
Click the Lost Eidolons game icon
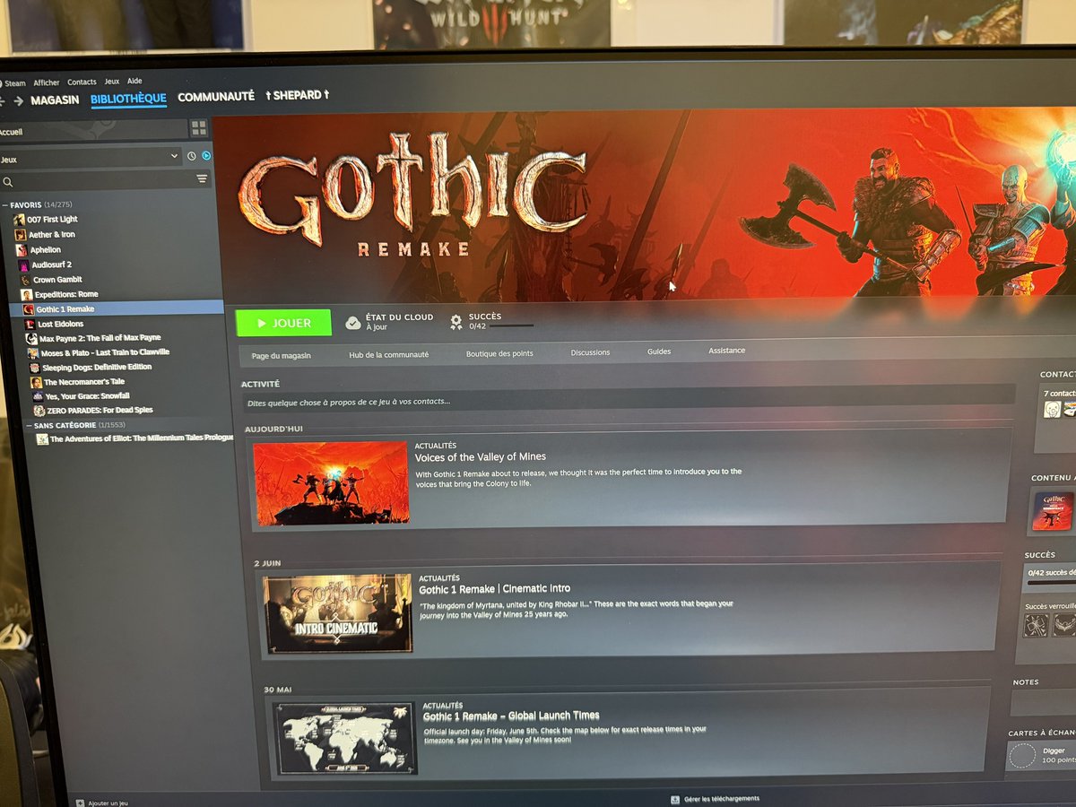coord(30,324)
